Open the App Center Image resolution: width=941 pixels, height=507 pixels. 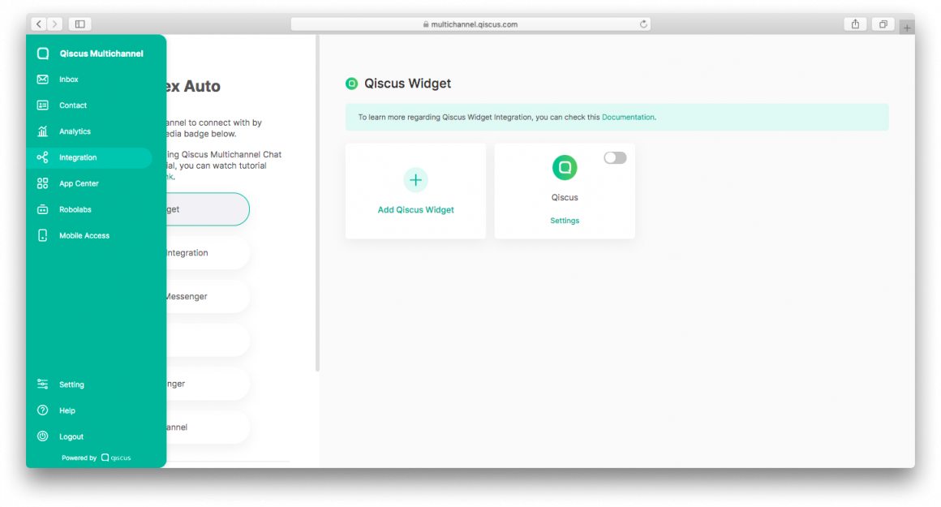tap(79, 183)
